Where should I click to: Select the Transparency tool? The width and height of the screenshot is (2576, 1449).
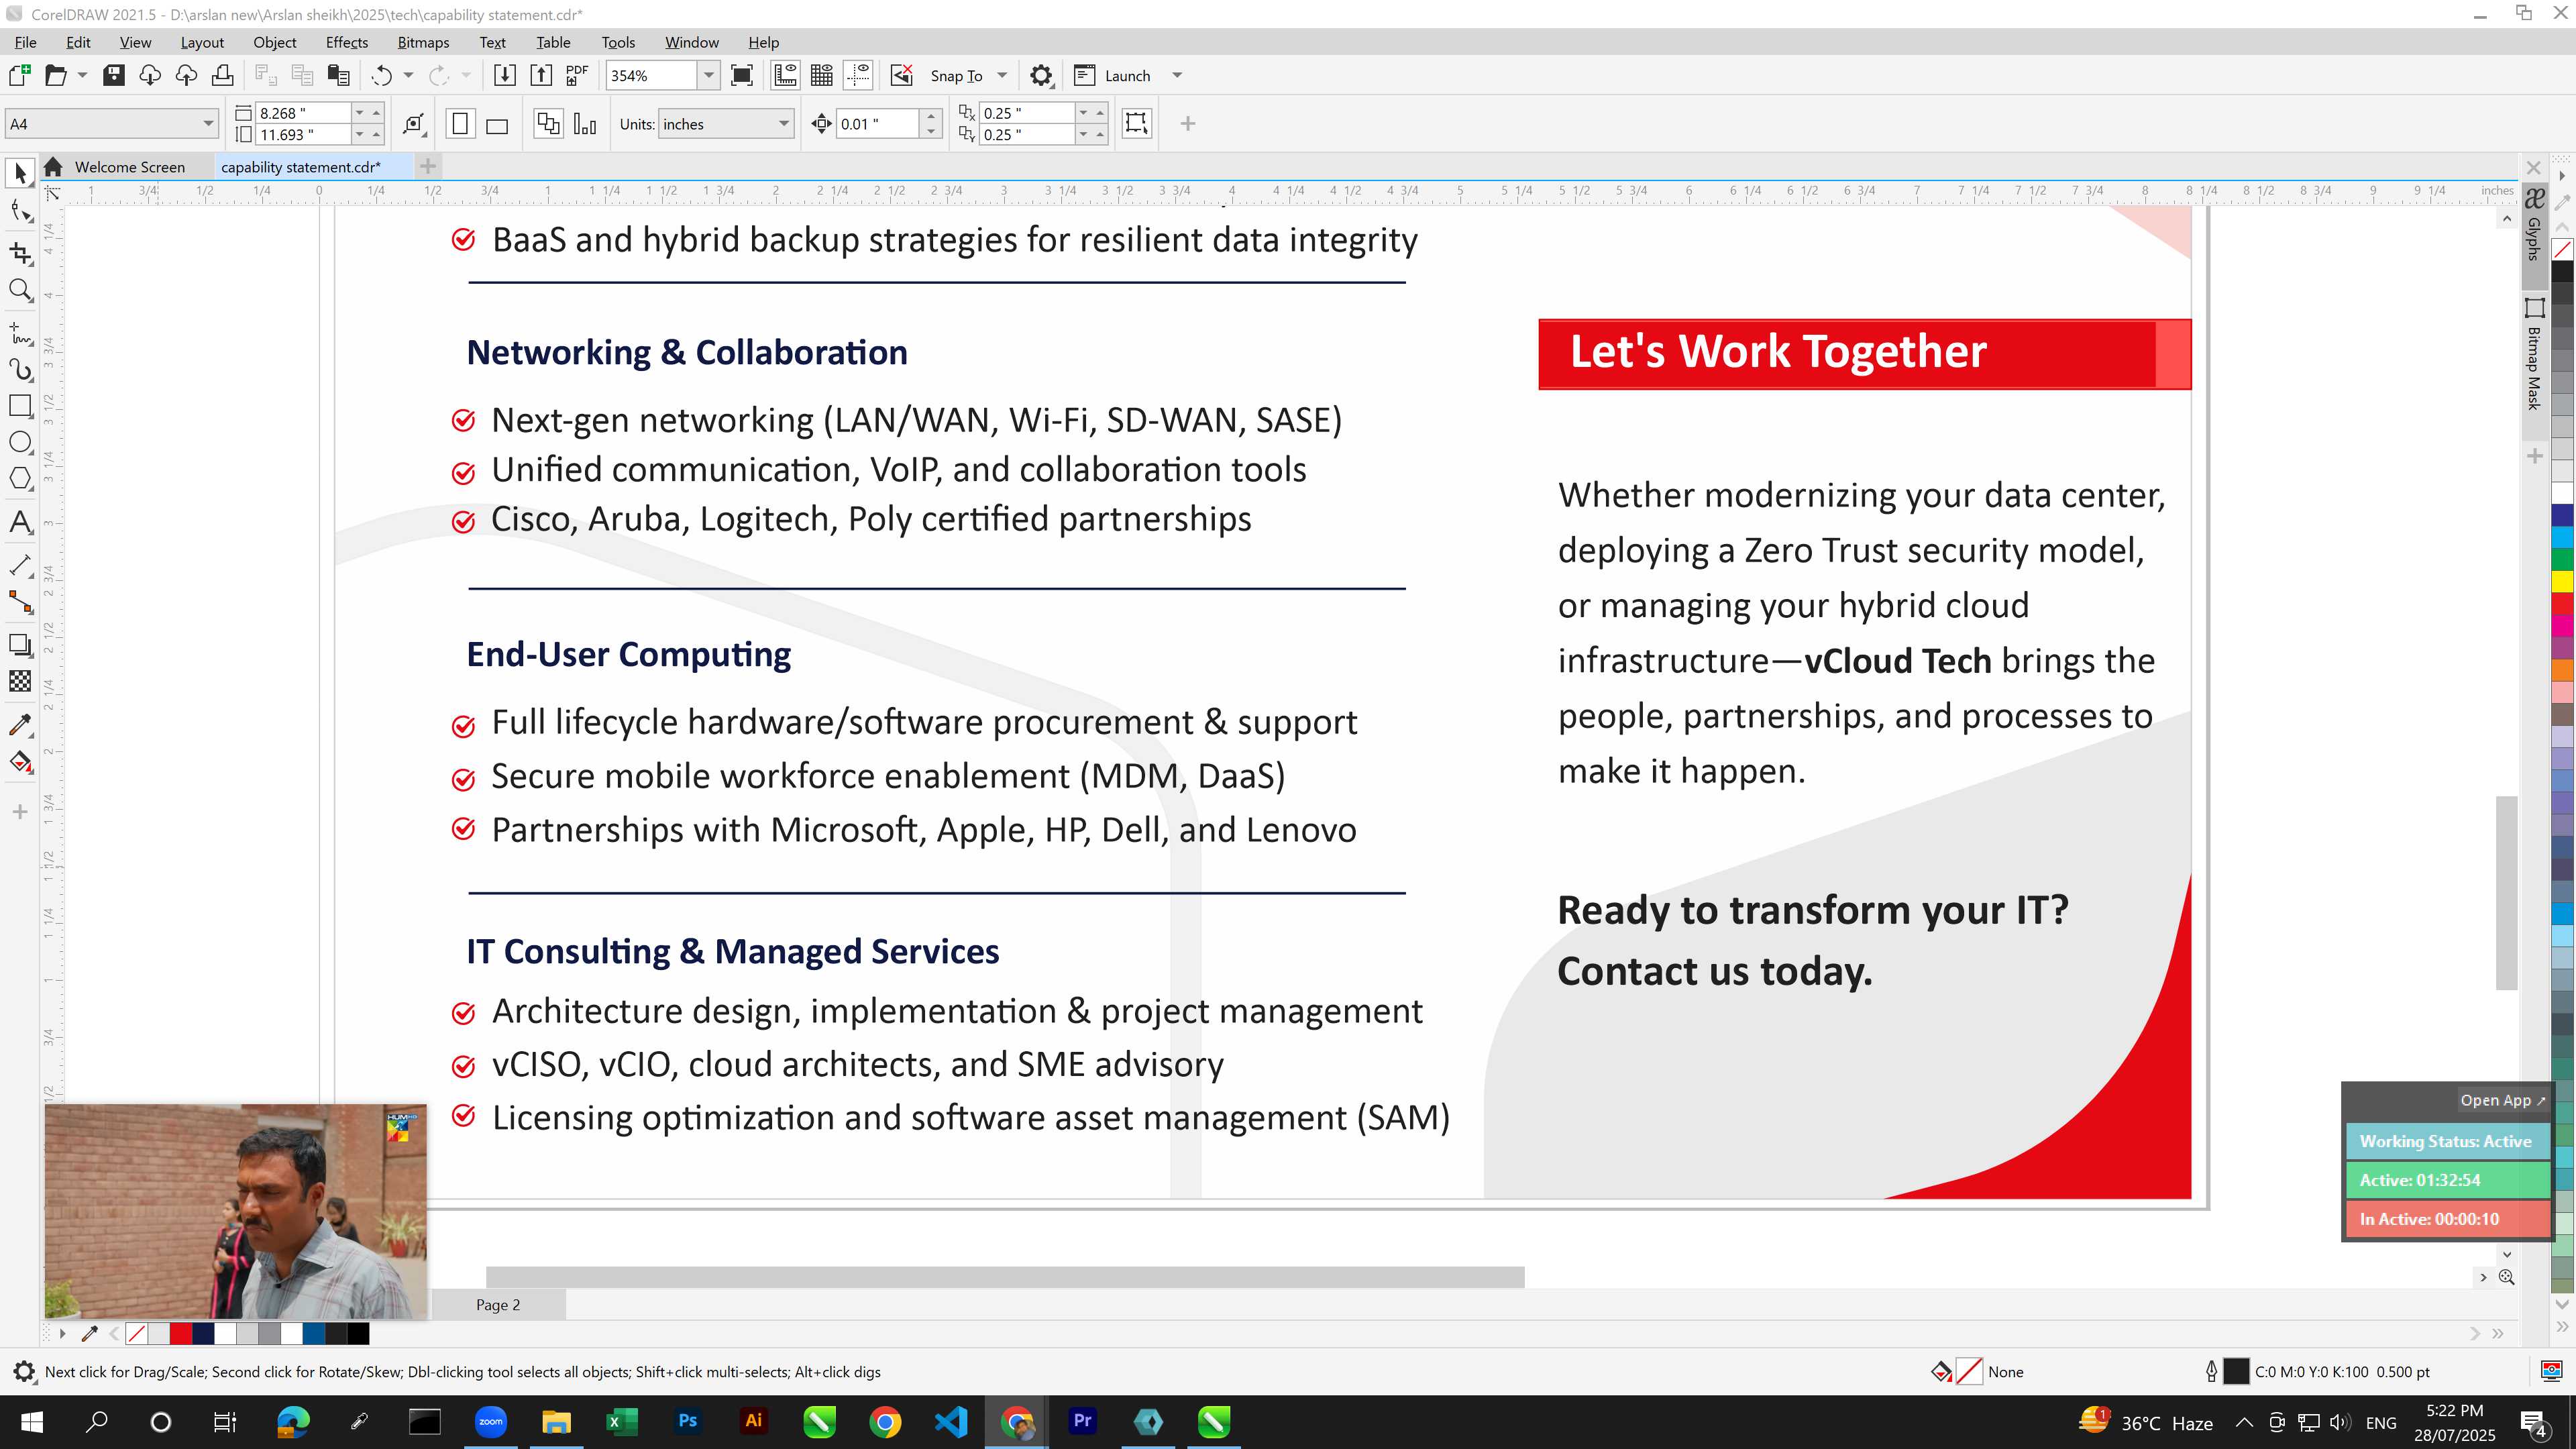coord(20,682)
